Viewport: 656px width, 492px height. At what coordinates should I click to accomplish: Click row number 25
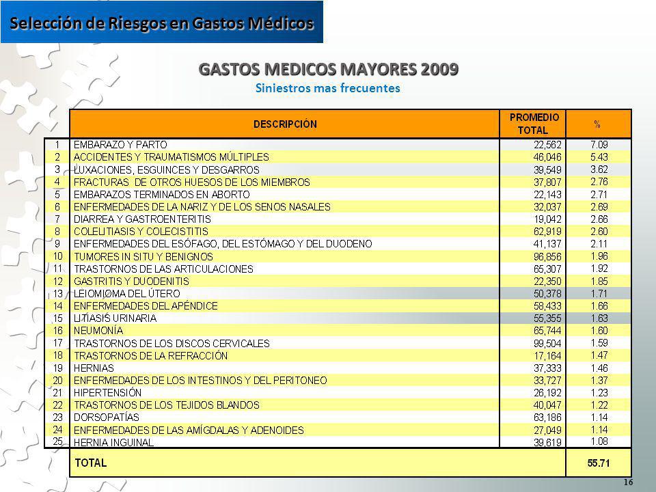pos(57,441)
